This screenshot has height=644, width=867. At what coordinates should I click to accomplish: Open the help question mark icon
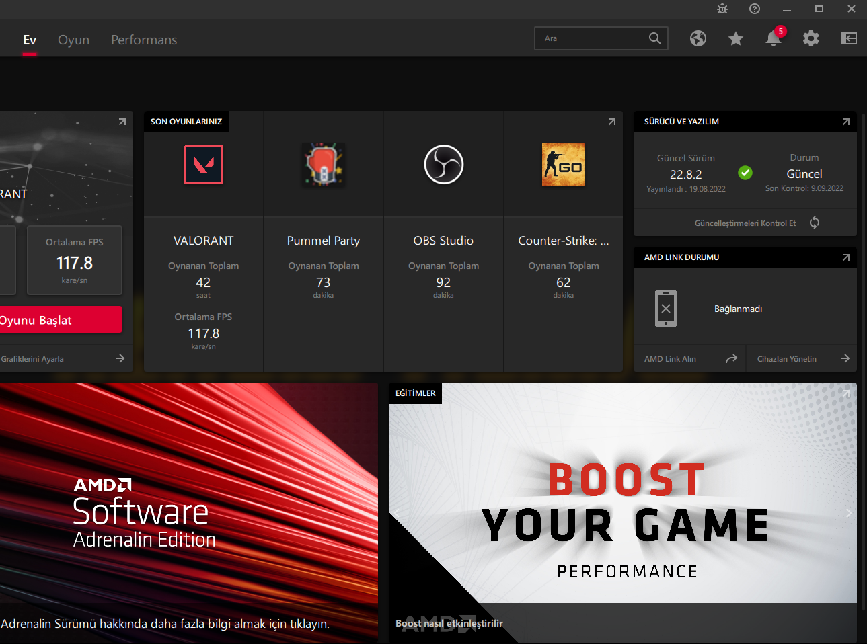pos(755,9)
